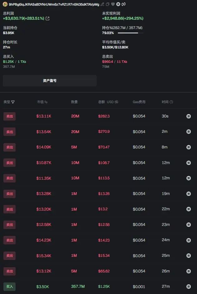Copy the wallet address with copy icon
The height and width of the screenshot is (294, 197).
pyautogui.click(x=108, y=4)
